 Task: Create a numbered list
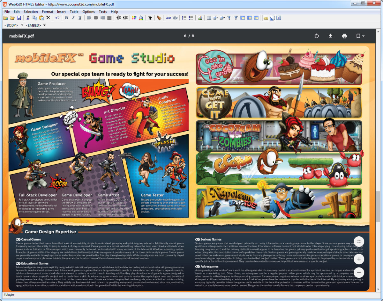[x=184, y=18]
